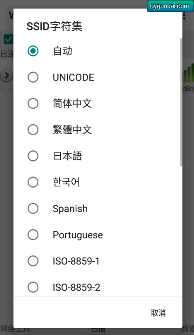Switch to the 扫描 tab
194x335 pixels.
tap(98, 329)
